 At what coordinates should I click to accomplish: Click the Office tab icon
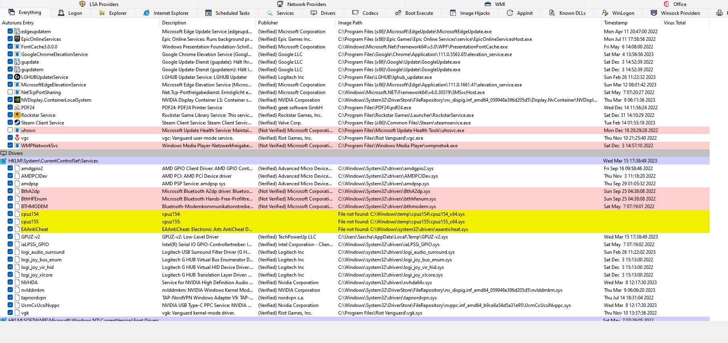pos(666,4)
